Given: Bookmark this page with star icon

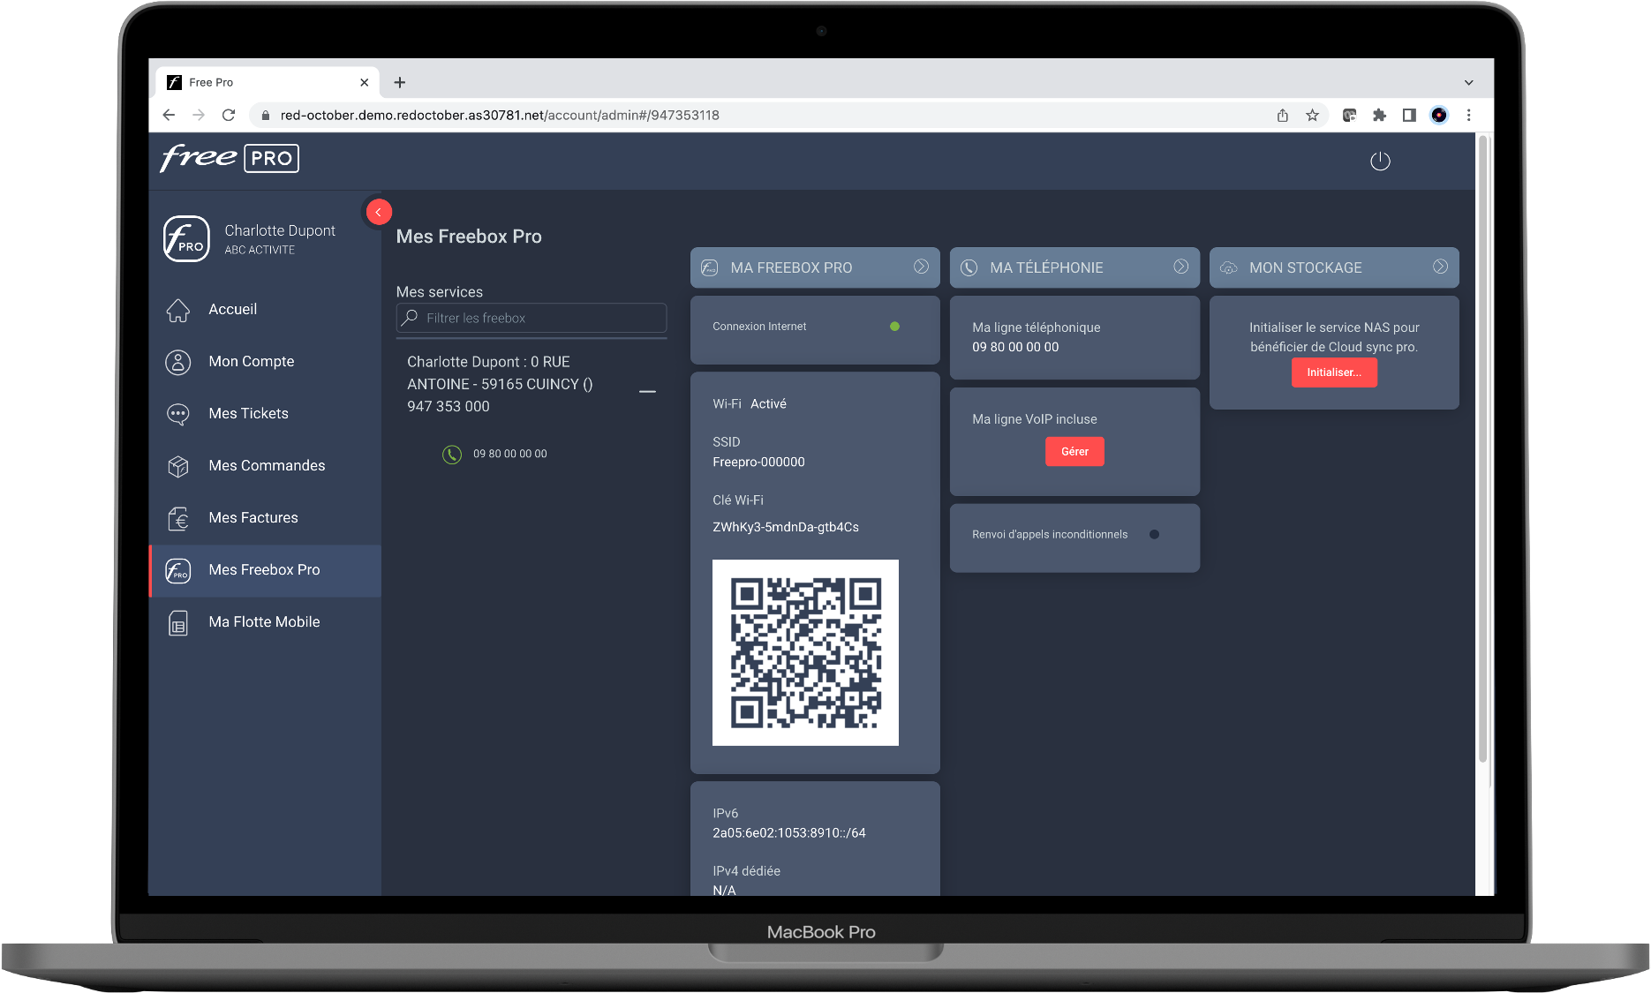Looking at the screenshot, I should [1313, 115].
